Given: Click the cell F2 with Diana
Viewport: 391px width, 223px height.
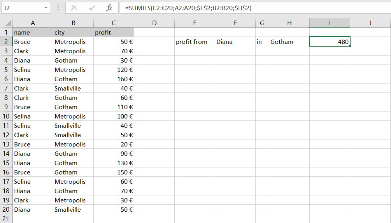Looking at the screenshot, I should coord(235,42).
